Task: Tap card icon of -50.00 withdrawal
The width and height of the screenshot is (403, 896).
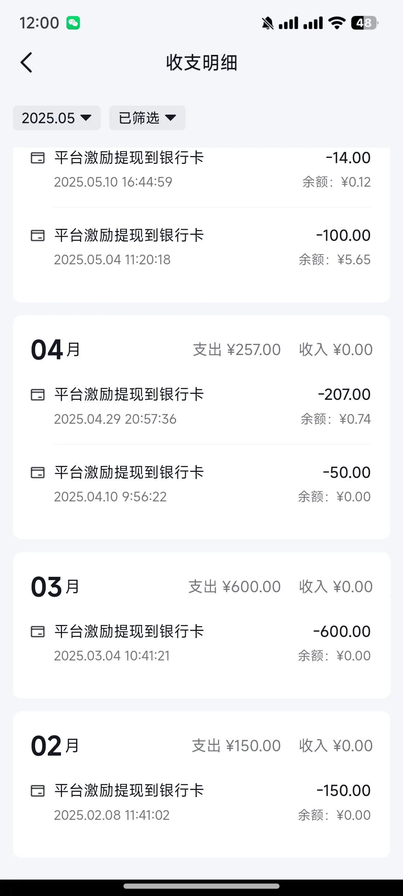Action: click(x=37, y=473)
